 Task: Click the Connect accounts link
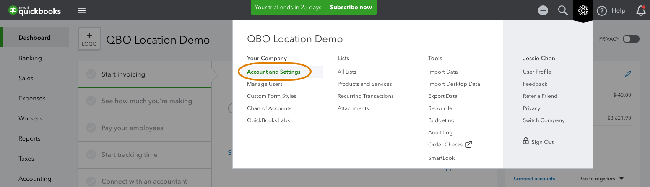pos(534,179)
